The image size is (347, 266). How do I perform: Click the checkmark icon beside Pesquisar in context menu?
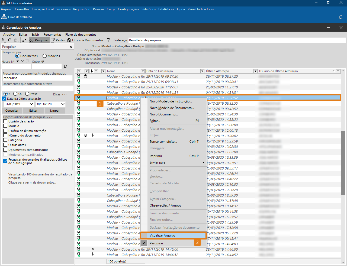coord(144,243)
